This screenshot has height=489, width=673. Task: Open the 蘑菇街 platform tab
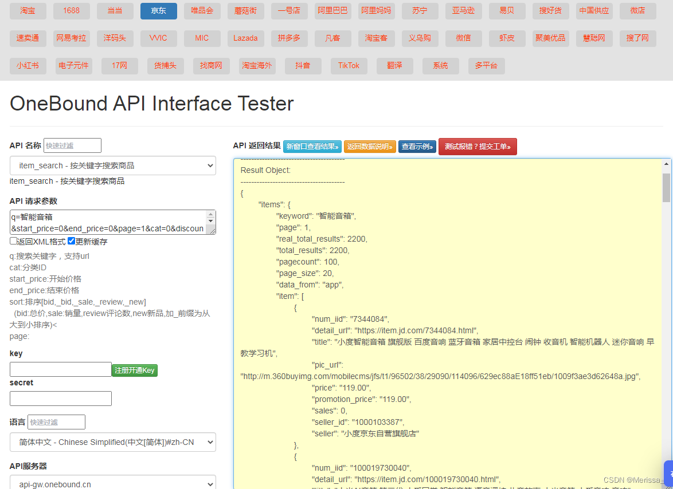click(x=246, y=11)
